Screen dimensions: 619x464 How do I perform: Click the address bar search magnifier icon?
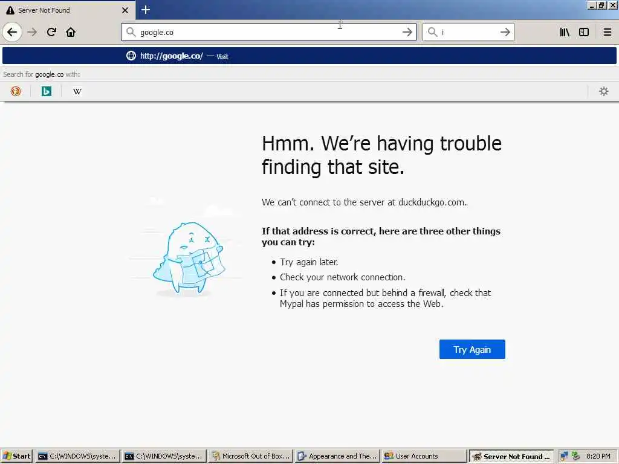131,32
